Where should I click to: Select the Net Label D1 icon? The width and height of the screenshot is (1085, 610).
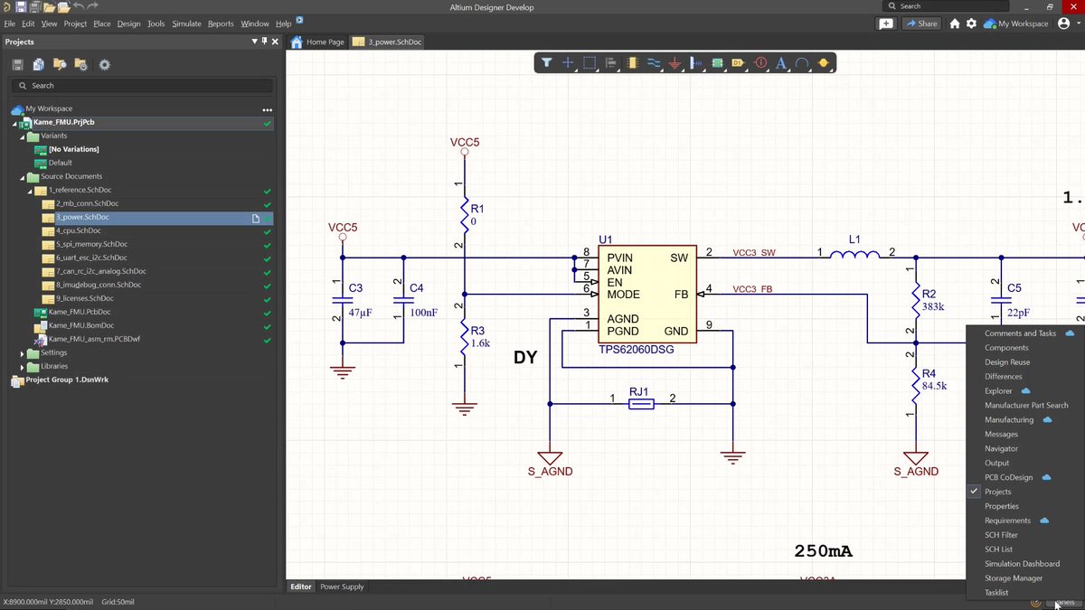[739, 63]
